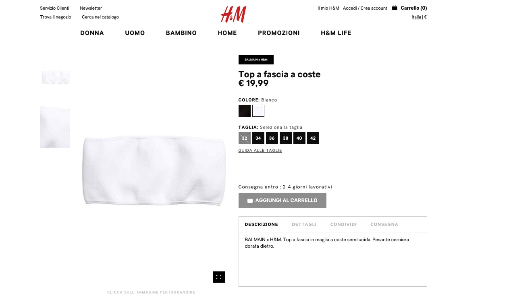Show the first product thumbnail
The height and width of the screenshot is (302, 513).
55,77
